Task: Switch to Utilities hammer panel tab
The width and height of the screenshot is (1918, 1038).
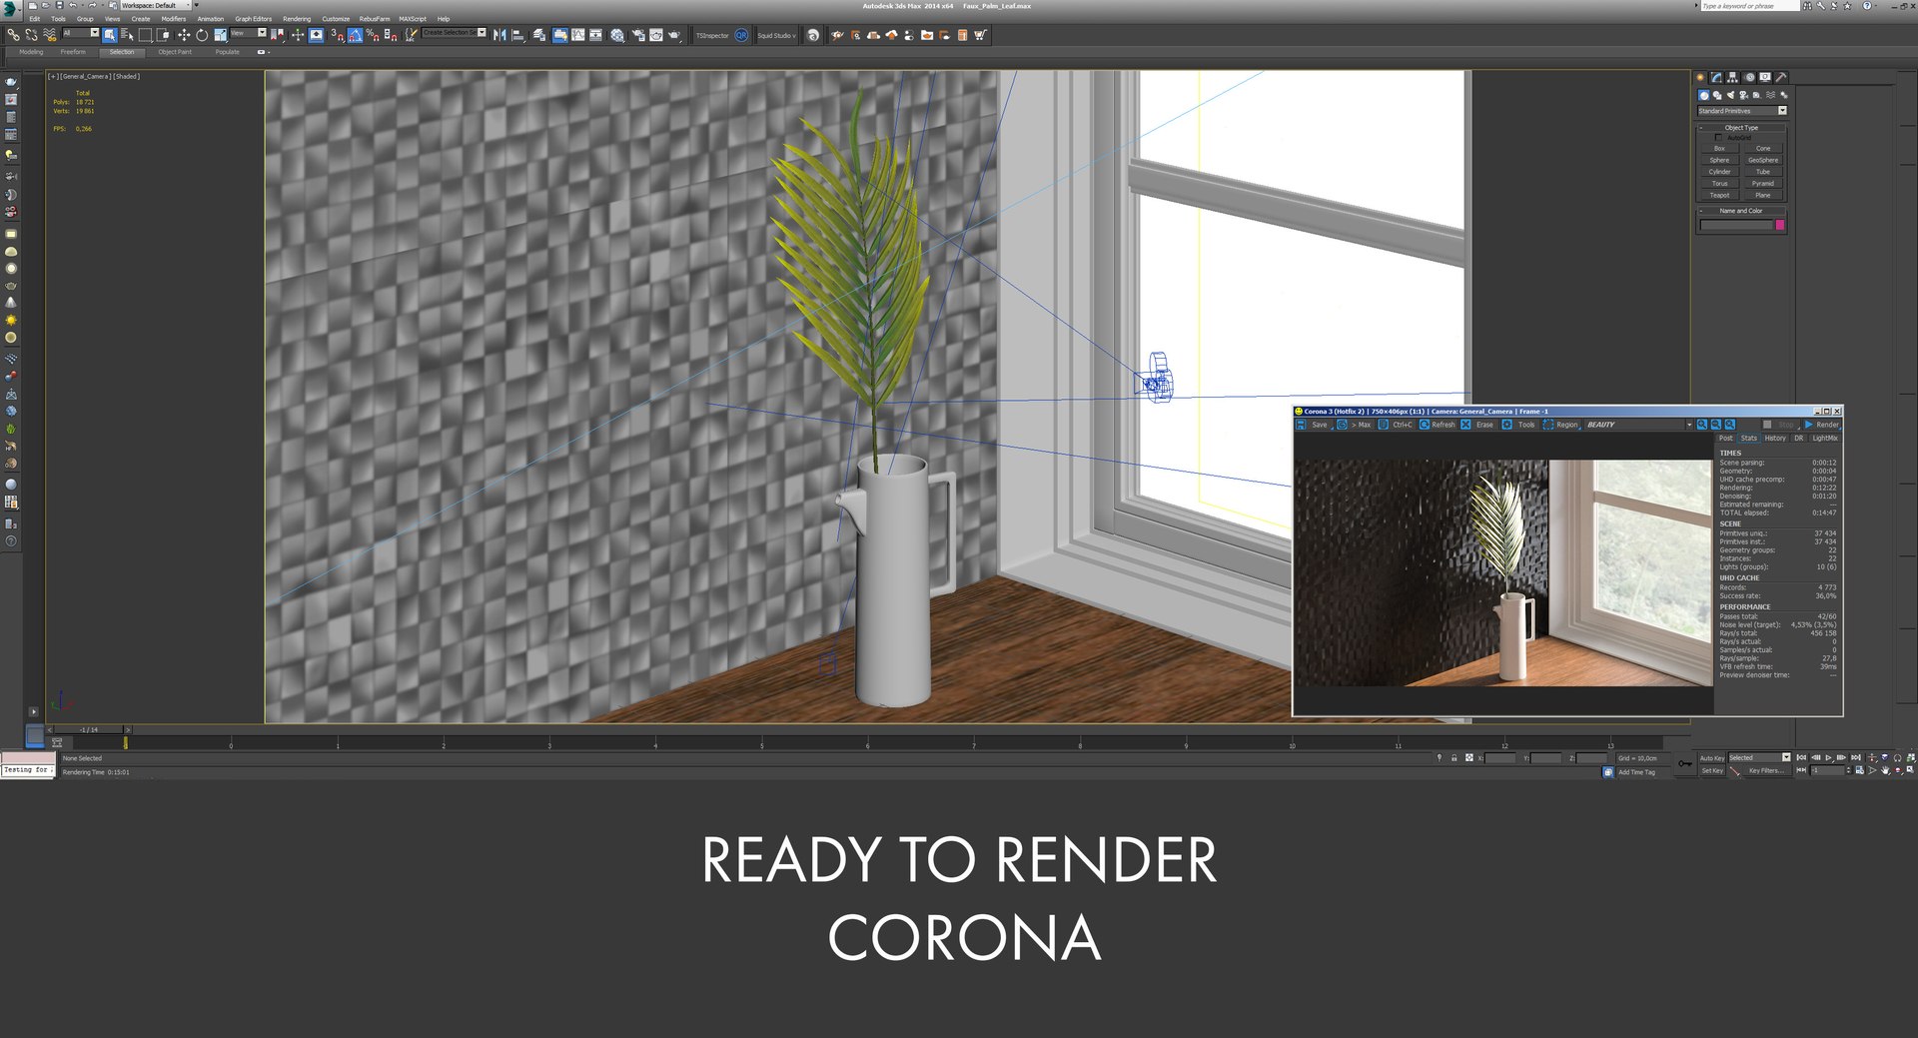Action: [x=1781, y=77]
